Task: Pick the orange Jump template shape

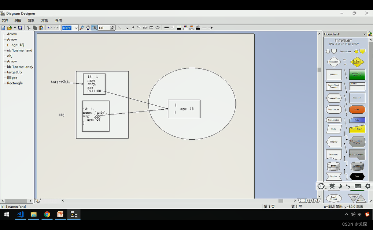Action: [357, 109]
